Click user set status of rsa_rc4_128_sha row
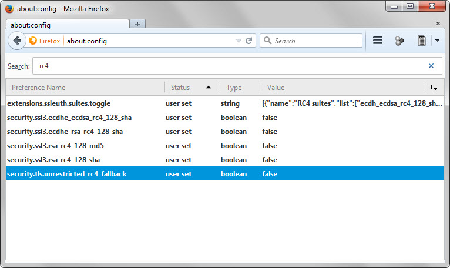This screenshot has width=450, height=268. (x=179, y=160)
